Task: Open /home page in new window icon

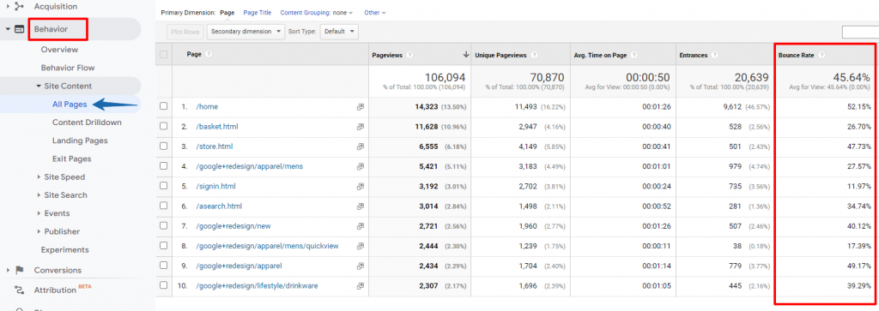Action: (361, 107)
